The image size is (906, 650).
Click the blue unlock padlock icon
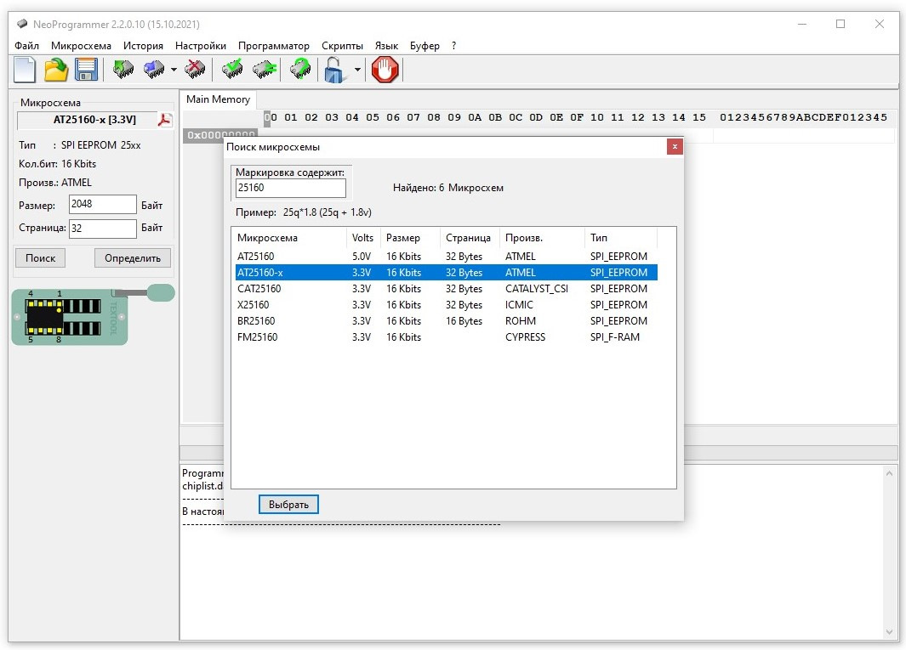(334, 70)
